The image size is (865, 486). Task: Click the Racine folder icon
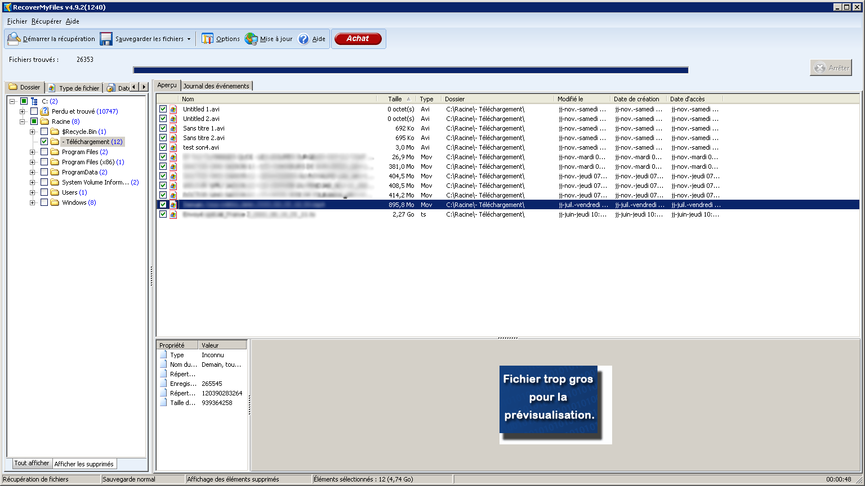coord(44,121)
